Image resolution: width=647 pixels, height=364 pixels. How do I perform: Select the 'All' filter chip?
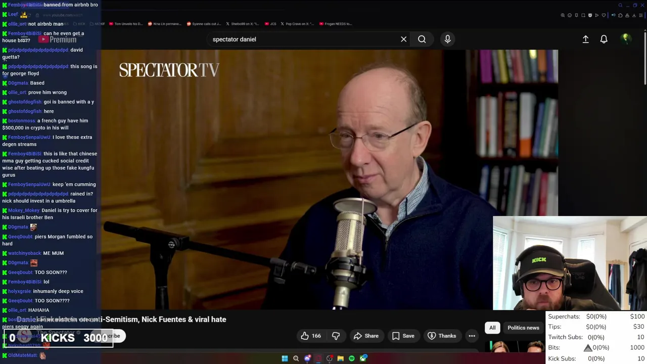click(x=492, y=328)
